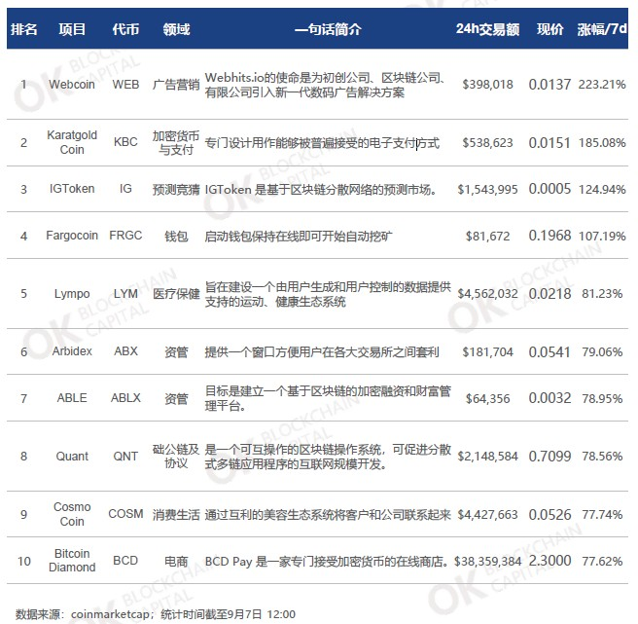The height and width of the screenshot is (624, 638).
Task: Click the 一句话简介 column header
Action: (328, 29)
